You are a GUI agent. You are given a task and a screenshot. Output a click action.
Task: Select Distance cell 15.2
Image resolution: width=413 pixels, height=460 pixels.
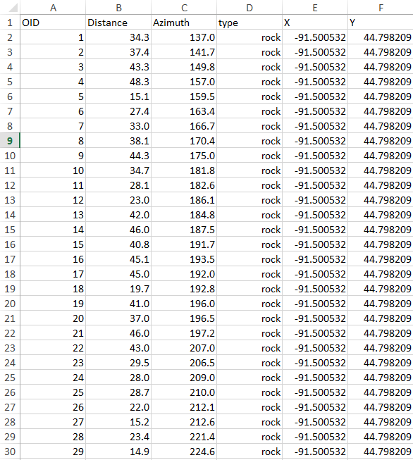(x=118, y=422)
